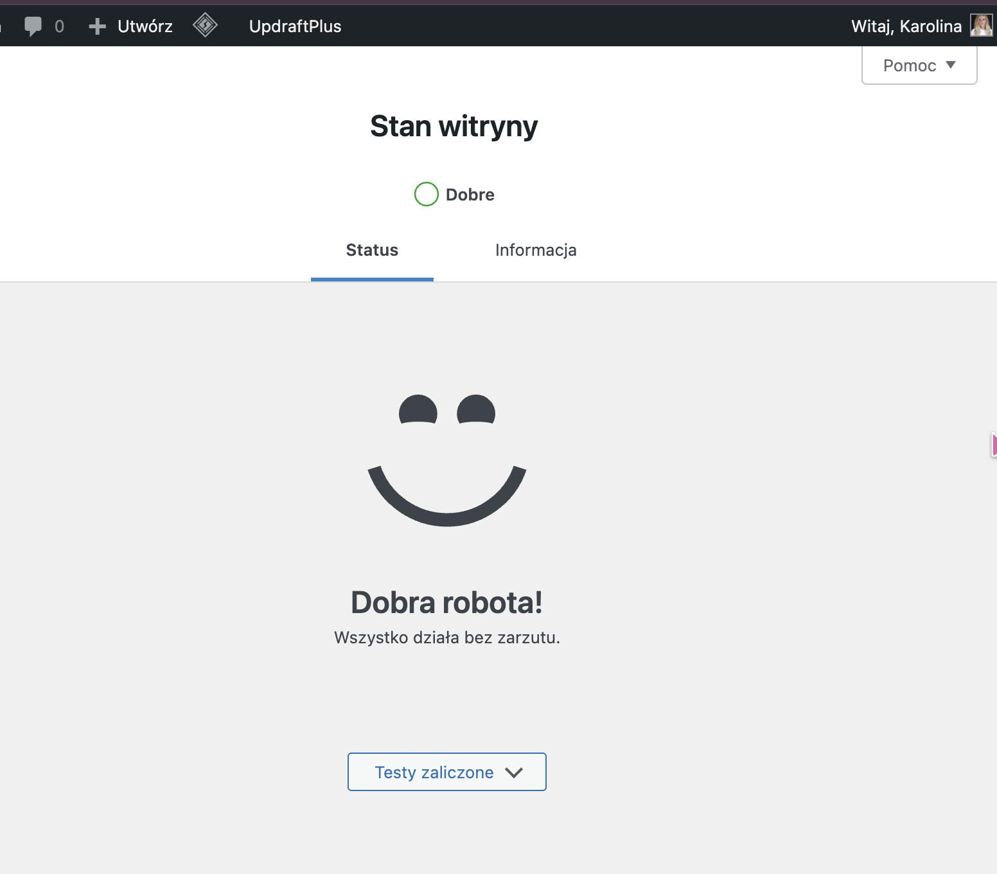Click the large smiley face graphic
Image resolution: width=997 pixels, height=874 pixels.
[x=447, y=459]
